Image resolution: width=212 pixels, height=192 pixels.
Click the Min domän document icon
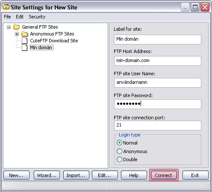click(x=25, y=47)
